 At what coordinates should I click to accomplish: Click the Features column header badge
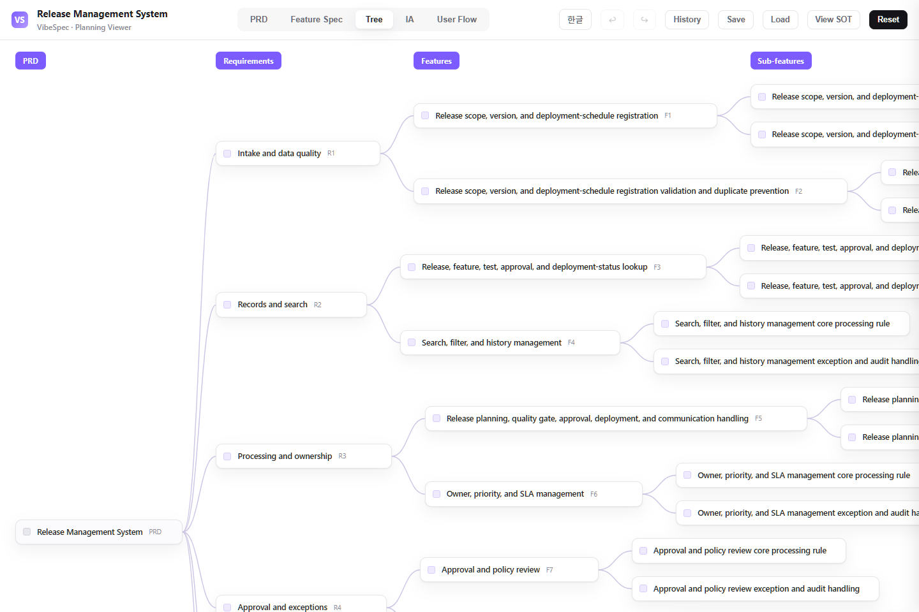pos(437,61)
